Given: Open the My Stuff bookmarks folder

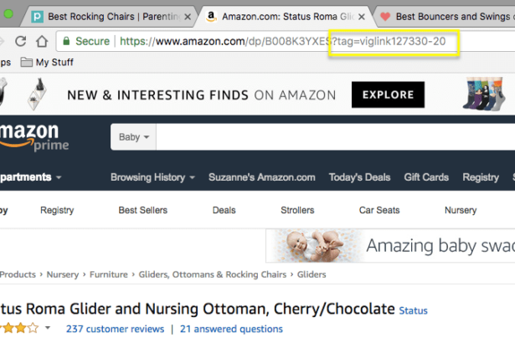Looking at the screenshot, I should [x=47, y=62].
